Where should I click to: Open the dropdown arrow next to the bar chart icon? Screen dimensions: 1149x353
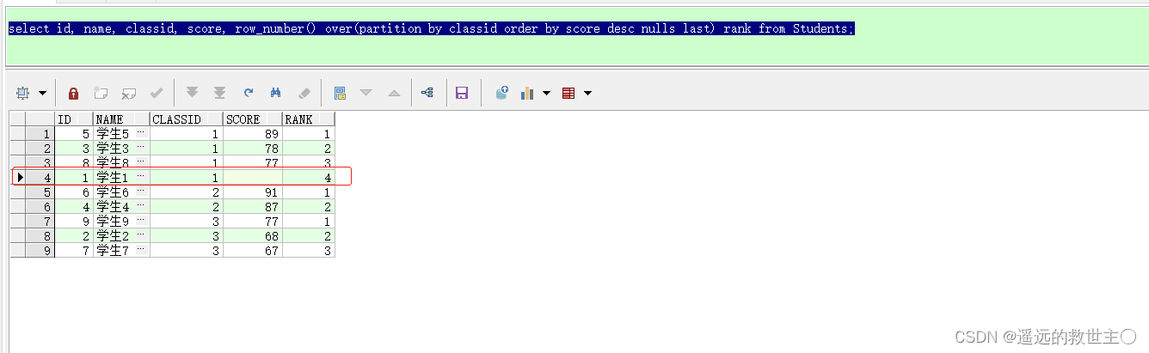click(x=546, y=93)
